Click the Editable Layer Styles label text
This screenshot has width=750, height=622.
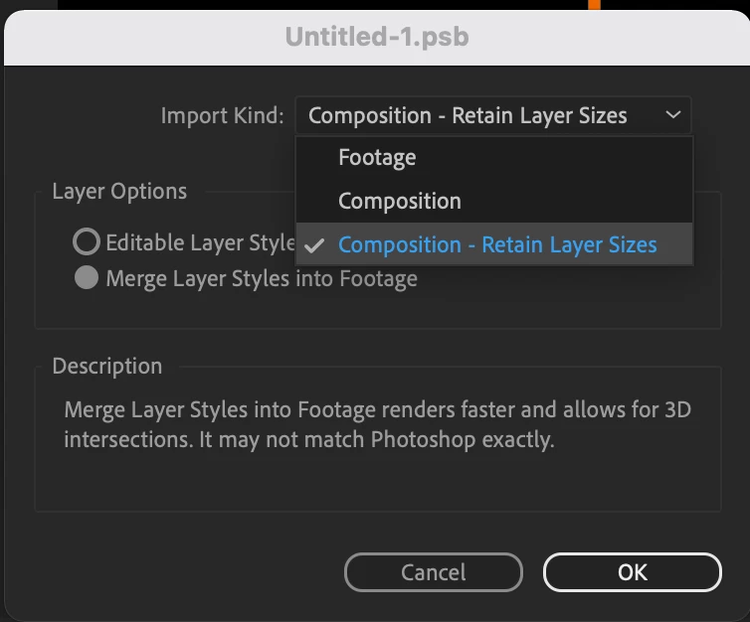199,241
